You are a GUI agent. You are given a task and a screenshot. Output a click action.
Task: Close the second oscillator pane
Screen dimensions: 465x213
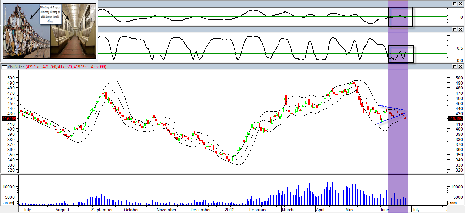[460, 30]
